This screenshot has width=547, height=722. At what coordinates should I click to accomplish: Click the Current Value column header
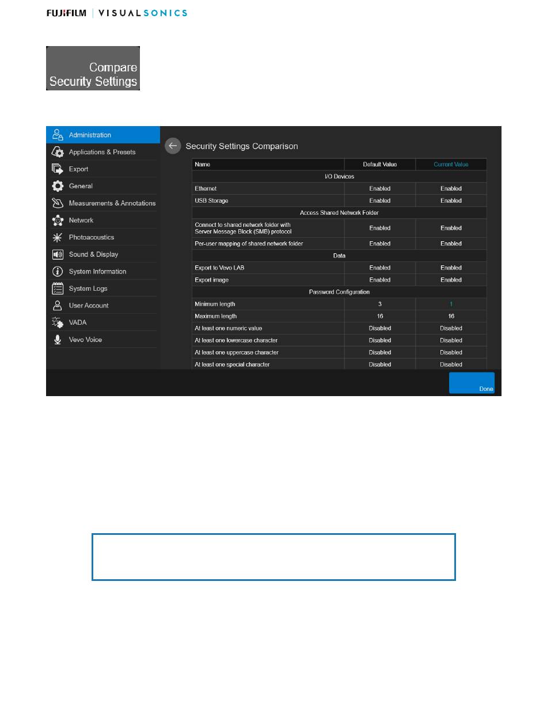pyautogui.click(x=451, y=165)
